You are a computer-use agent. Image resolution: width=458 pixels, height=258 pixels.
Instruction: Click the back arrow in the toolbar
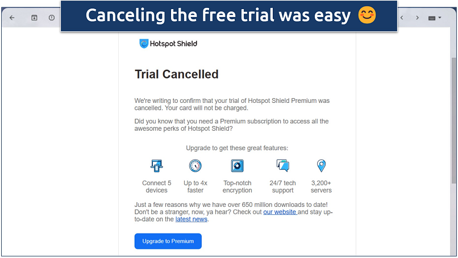(x=12, y=18)
